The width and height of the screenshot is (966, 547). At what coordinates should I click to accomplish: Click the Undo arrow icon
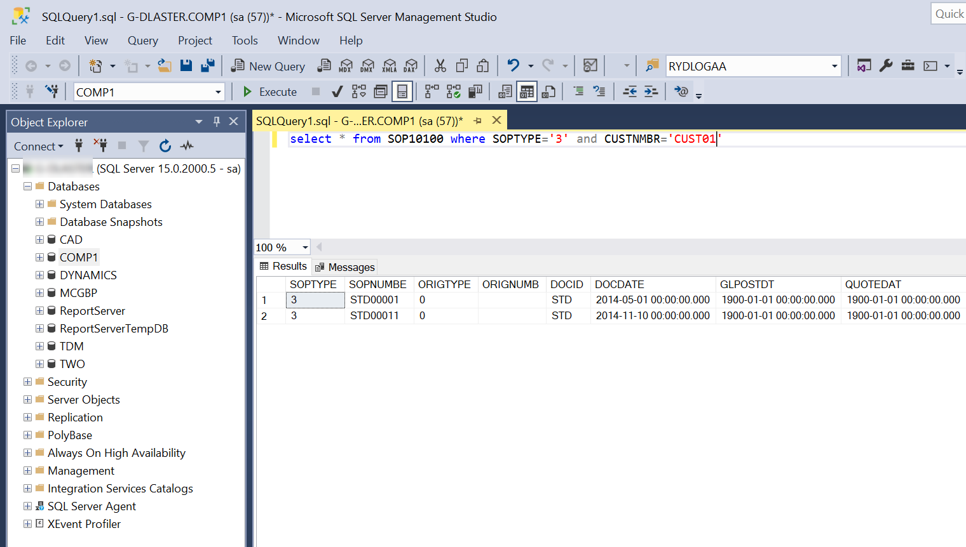pyautogui.click(x=514, y=66)
